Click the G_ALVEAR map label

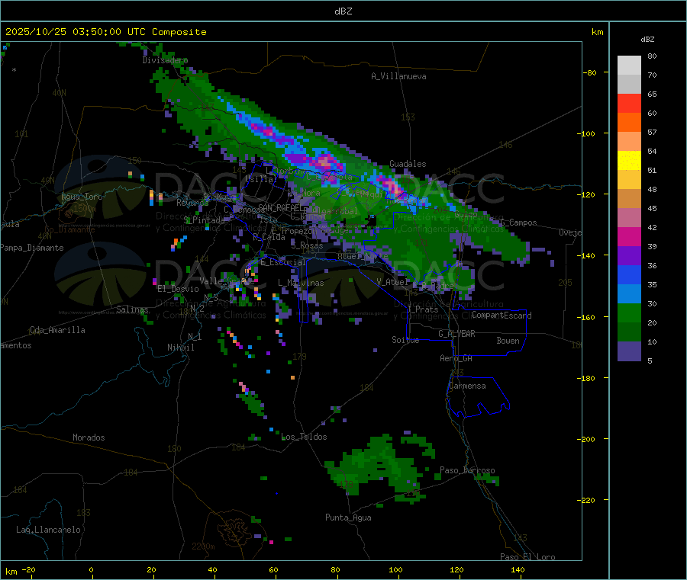457,334
